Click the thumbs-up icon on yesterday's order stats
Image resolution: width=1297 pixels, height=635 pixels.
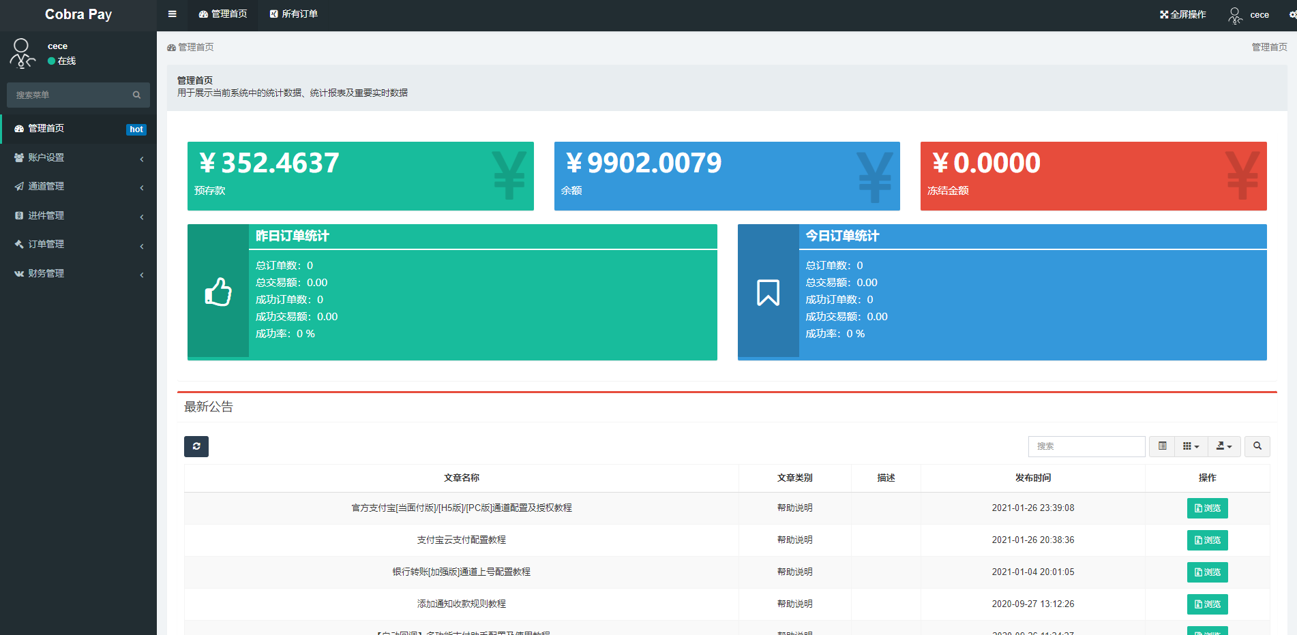[x=218, y=292]
